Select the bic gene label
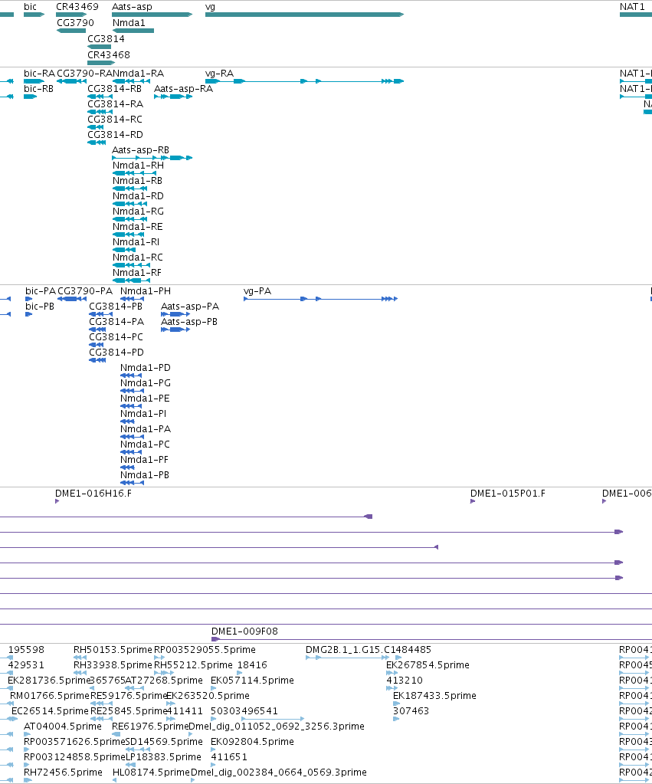Screen dimensions: 652x784 pyautogui.click(x=30, y=7)
